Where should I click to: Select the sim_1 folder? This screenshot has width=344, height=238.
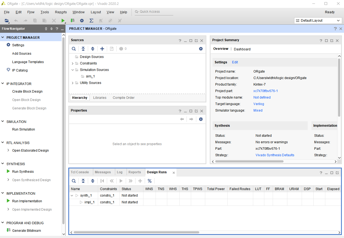(90, 76)
